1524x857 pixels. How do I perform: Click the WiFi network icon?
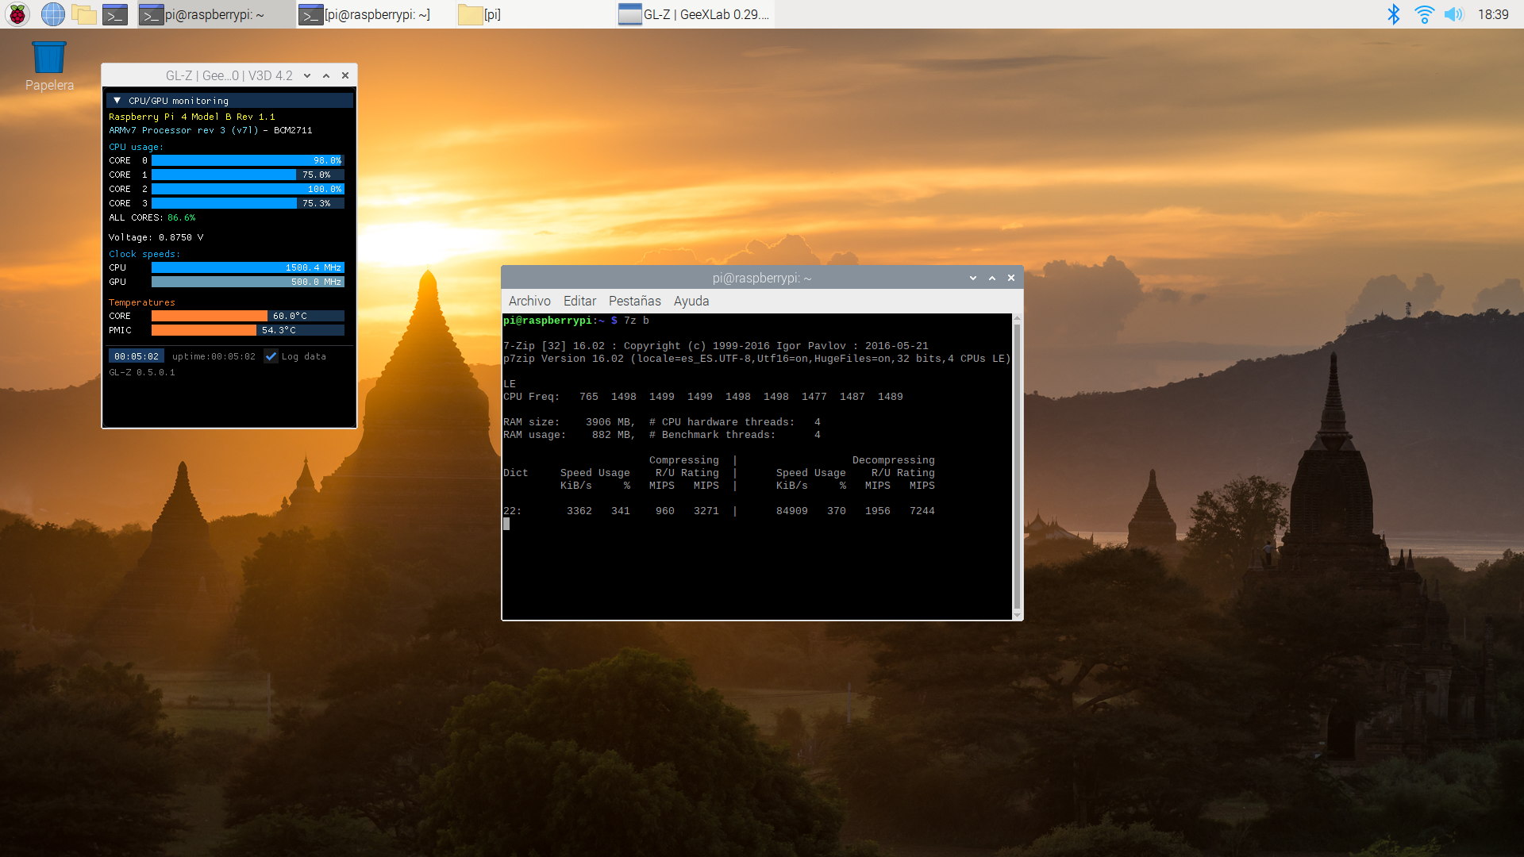coord(1424,14)
